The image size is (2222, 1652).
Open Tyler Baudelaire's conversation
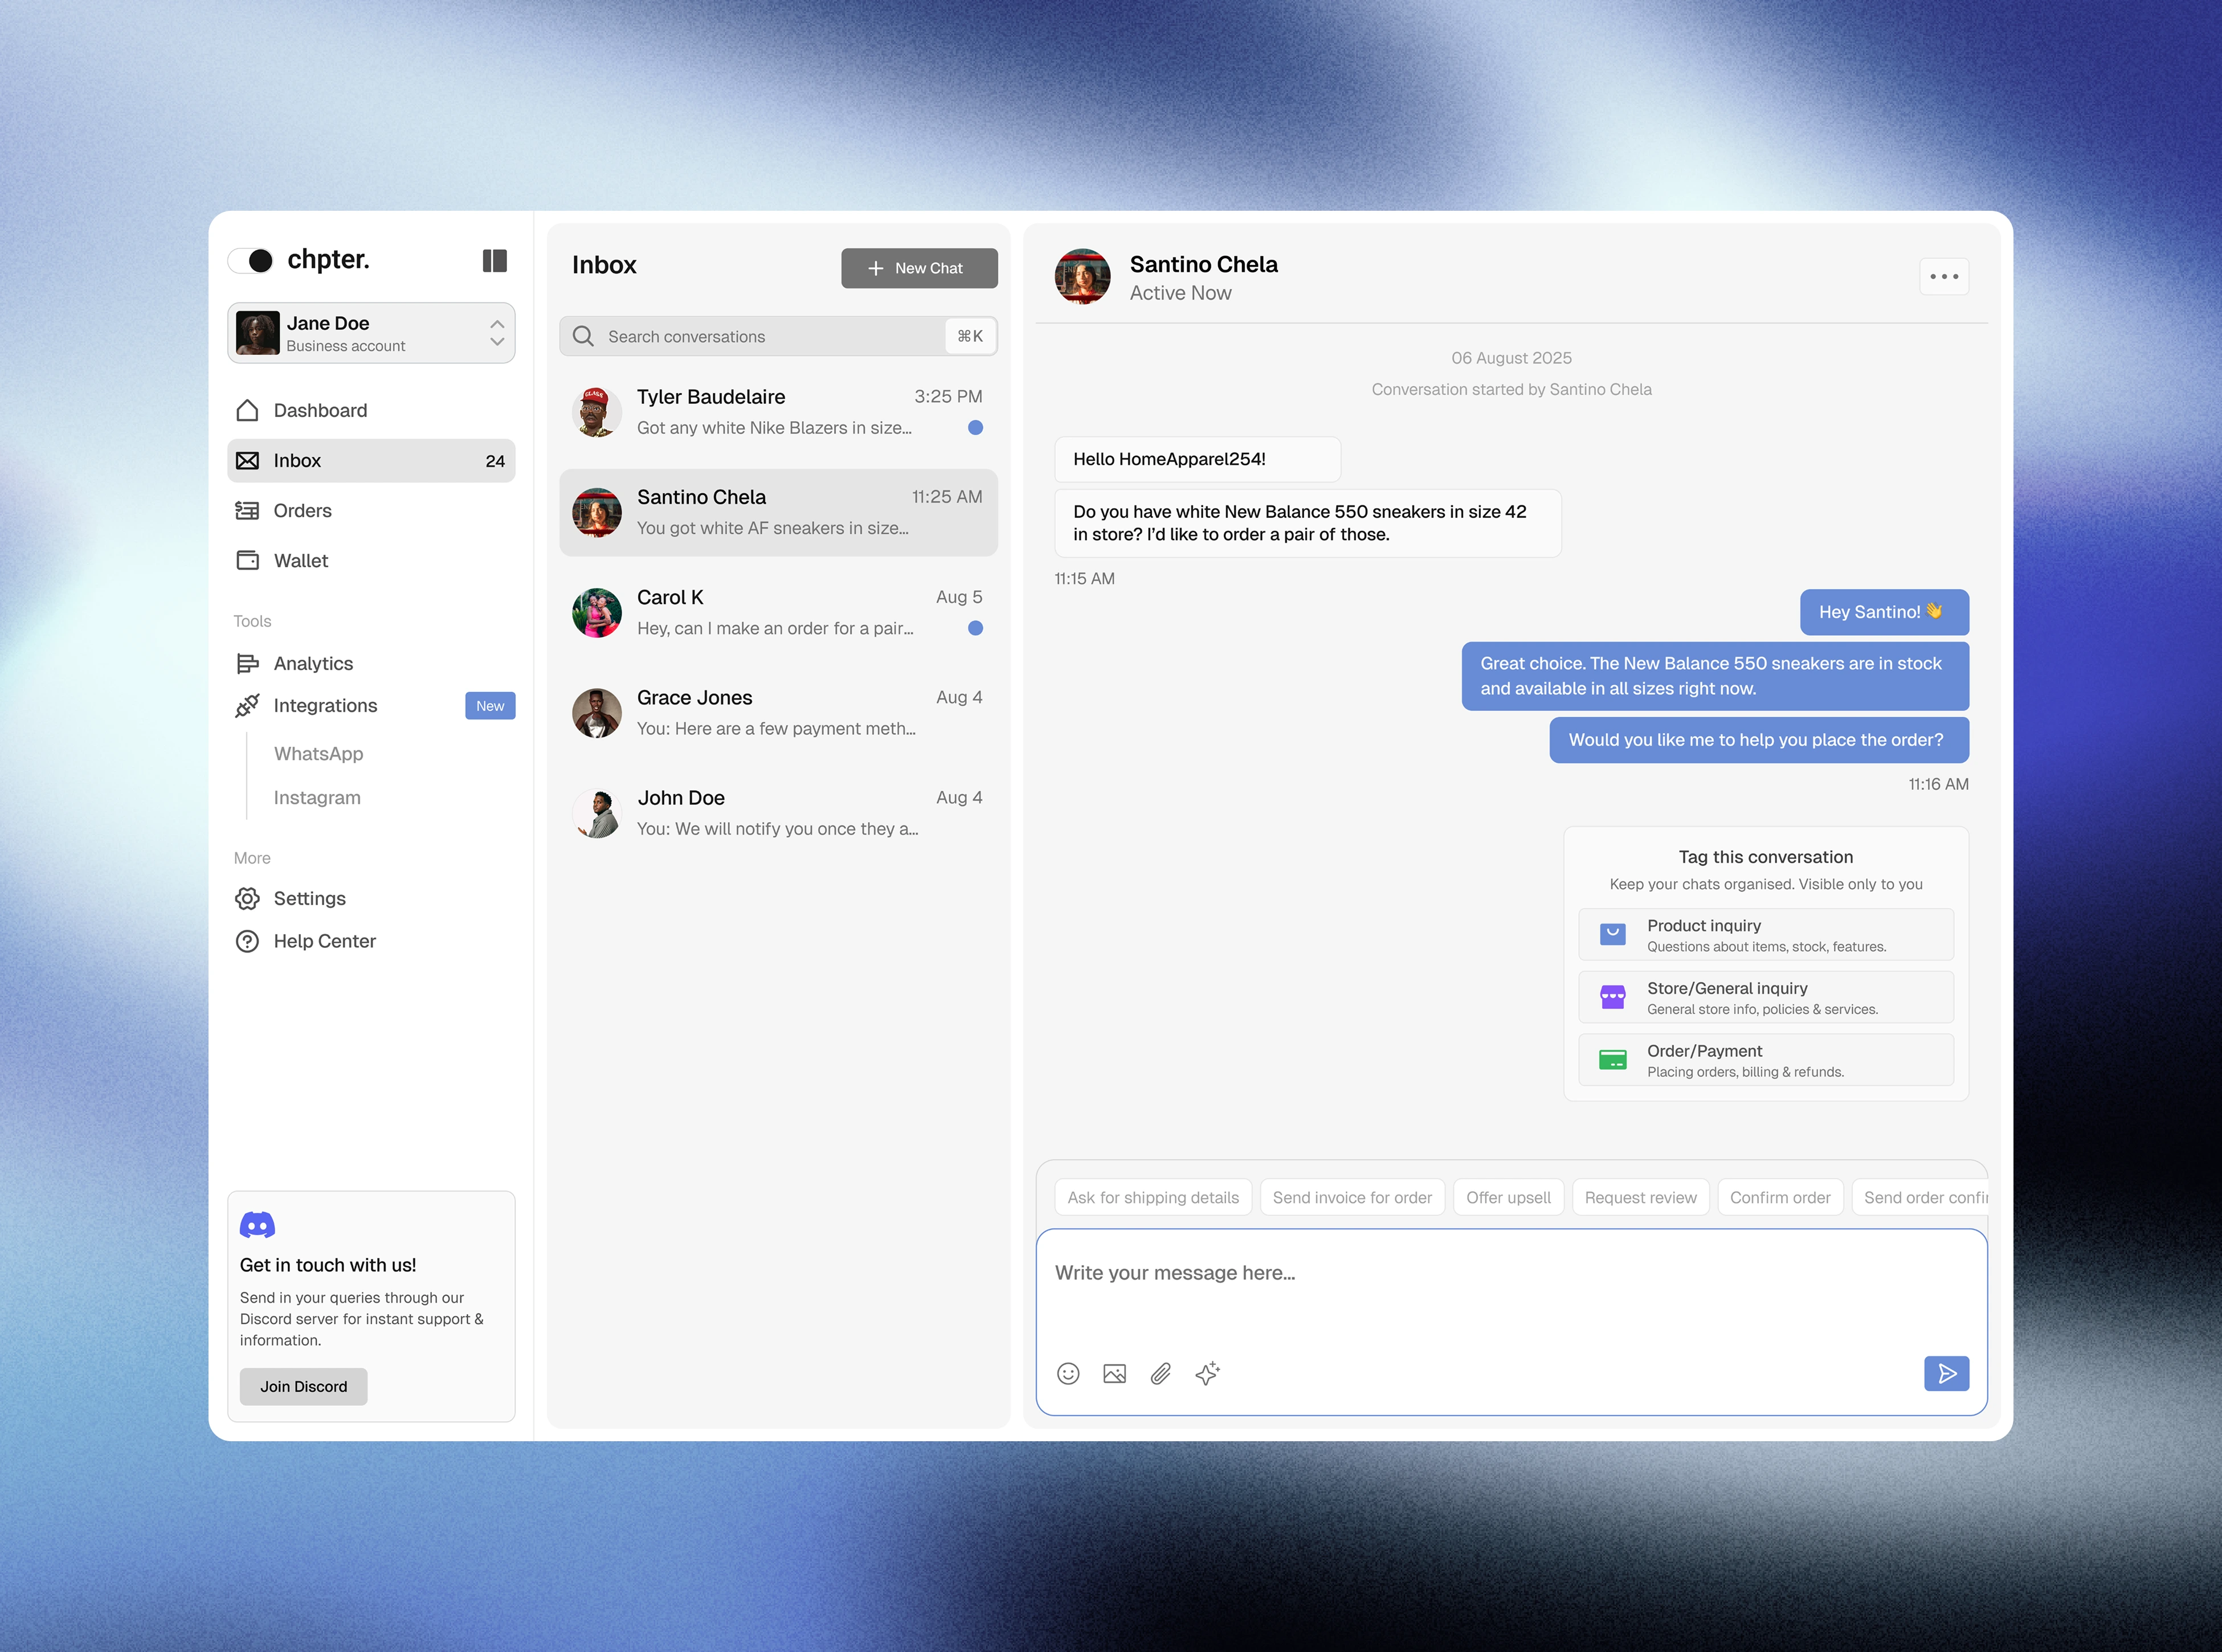tap(778, 412)
